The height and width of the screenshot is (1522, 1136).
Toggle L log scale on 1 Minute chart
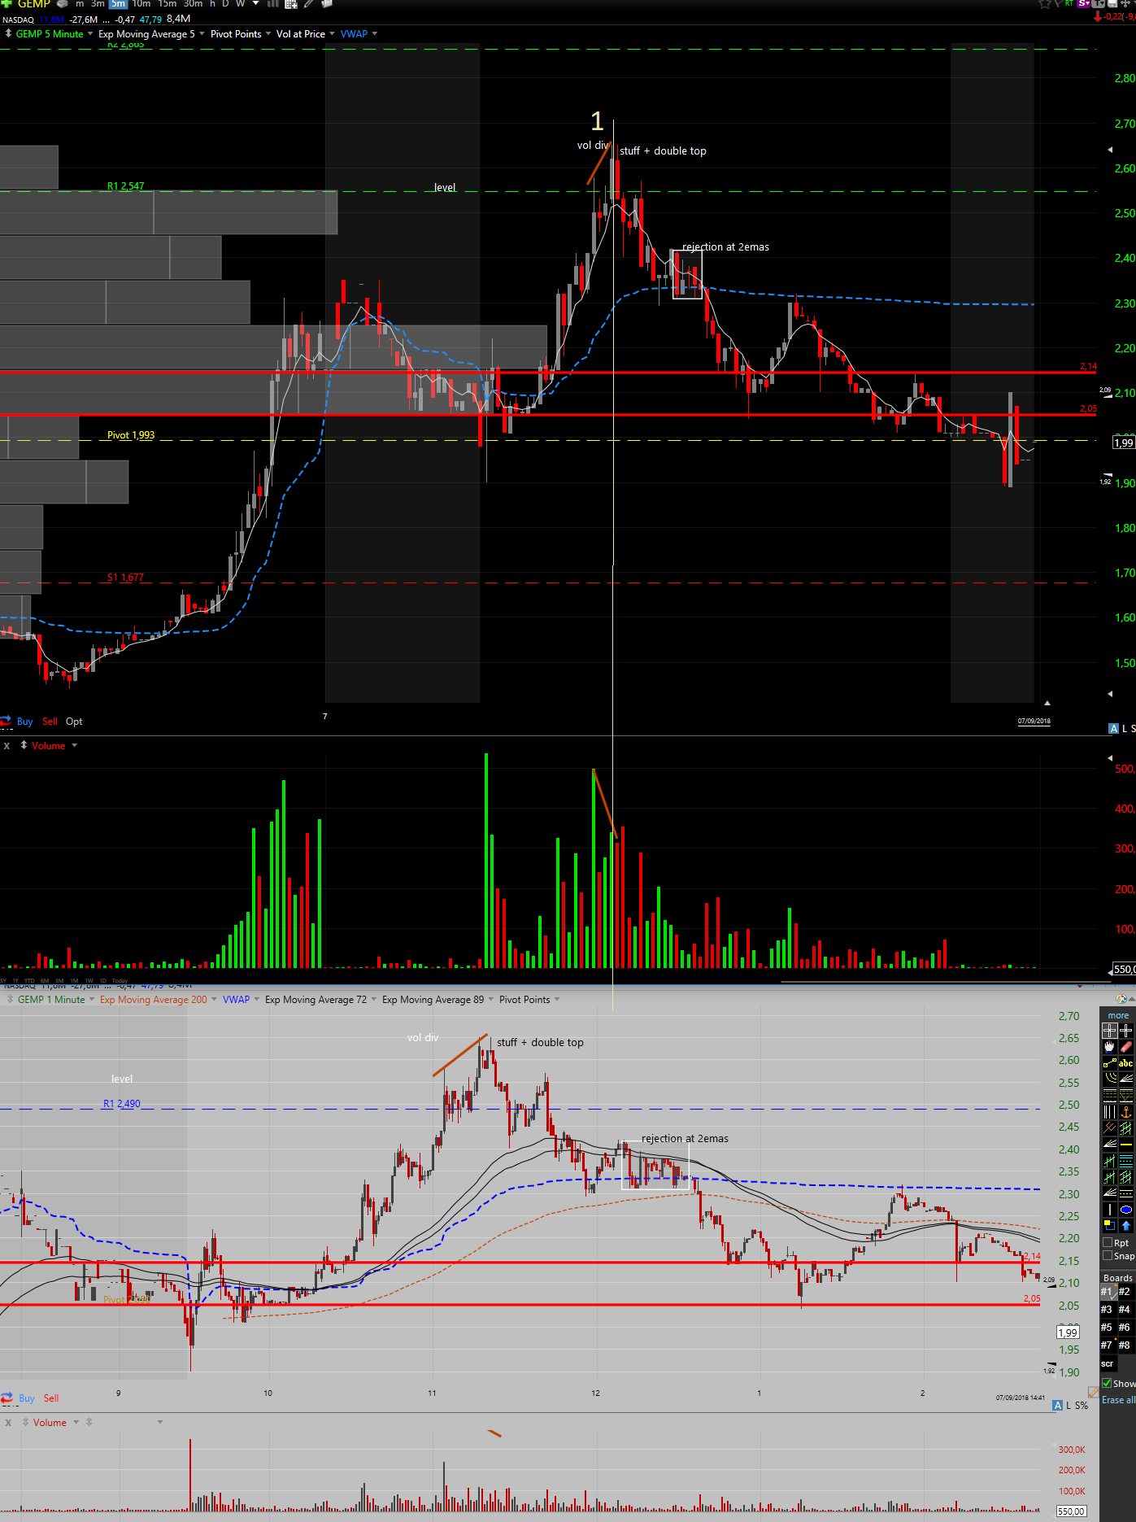click(x=1069, y=1405)
